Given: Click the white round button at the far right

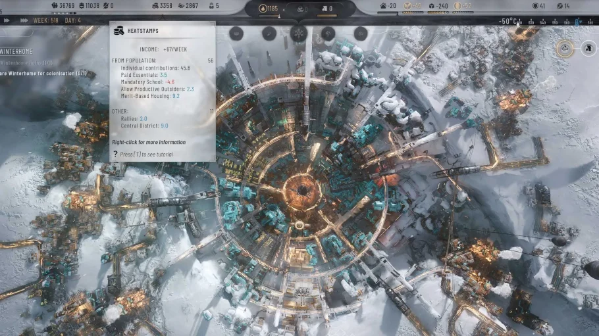Looking at the screenshot, I should point(588,49).
